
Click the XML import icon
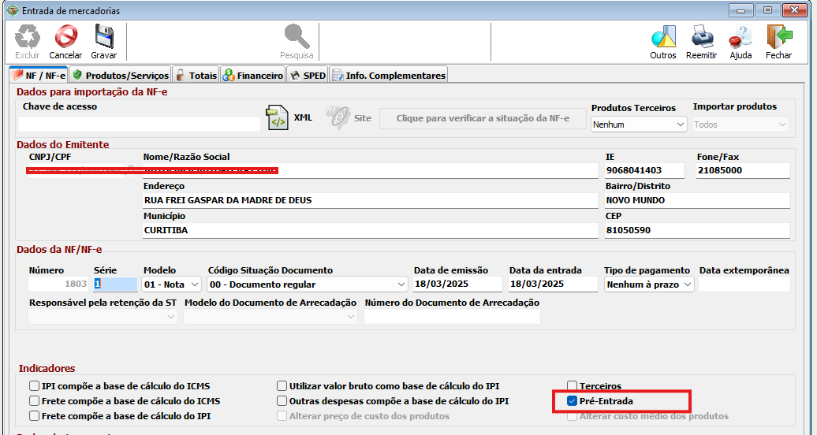point(278,117)
